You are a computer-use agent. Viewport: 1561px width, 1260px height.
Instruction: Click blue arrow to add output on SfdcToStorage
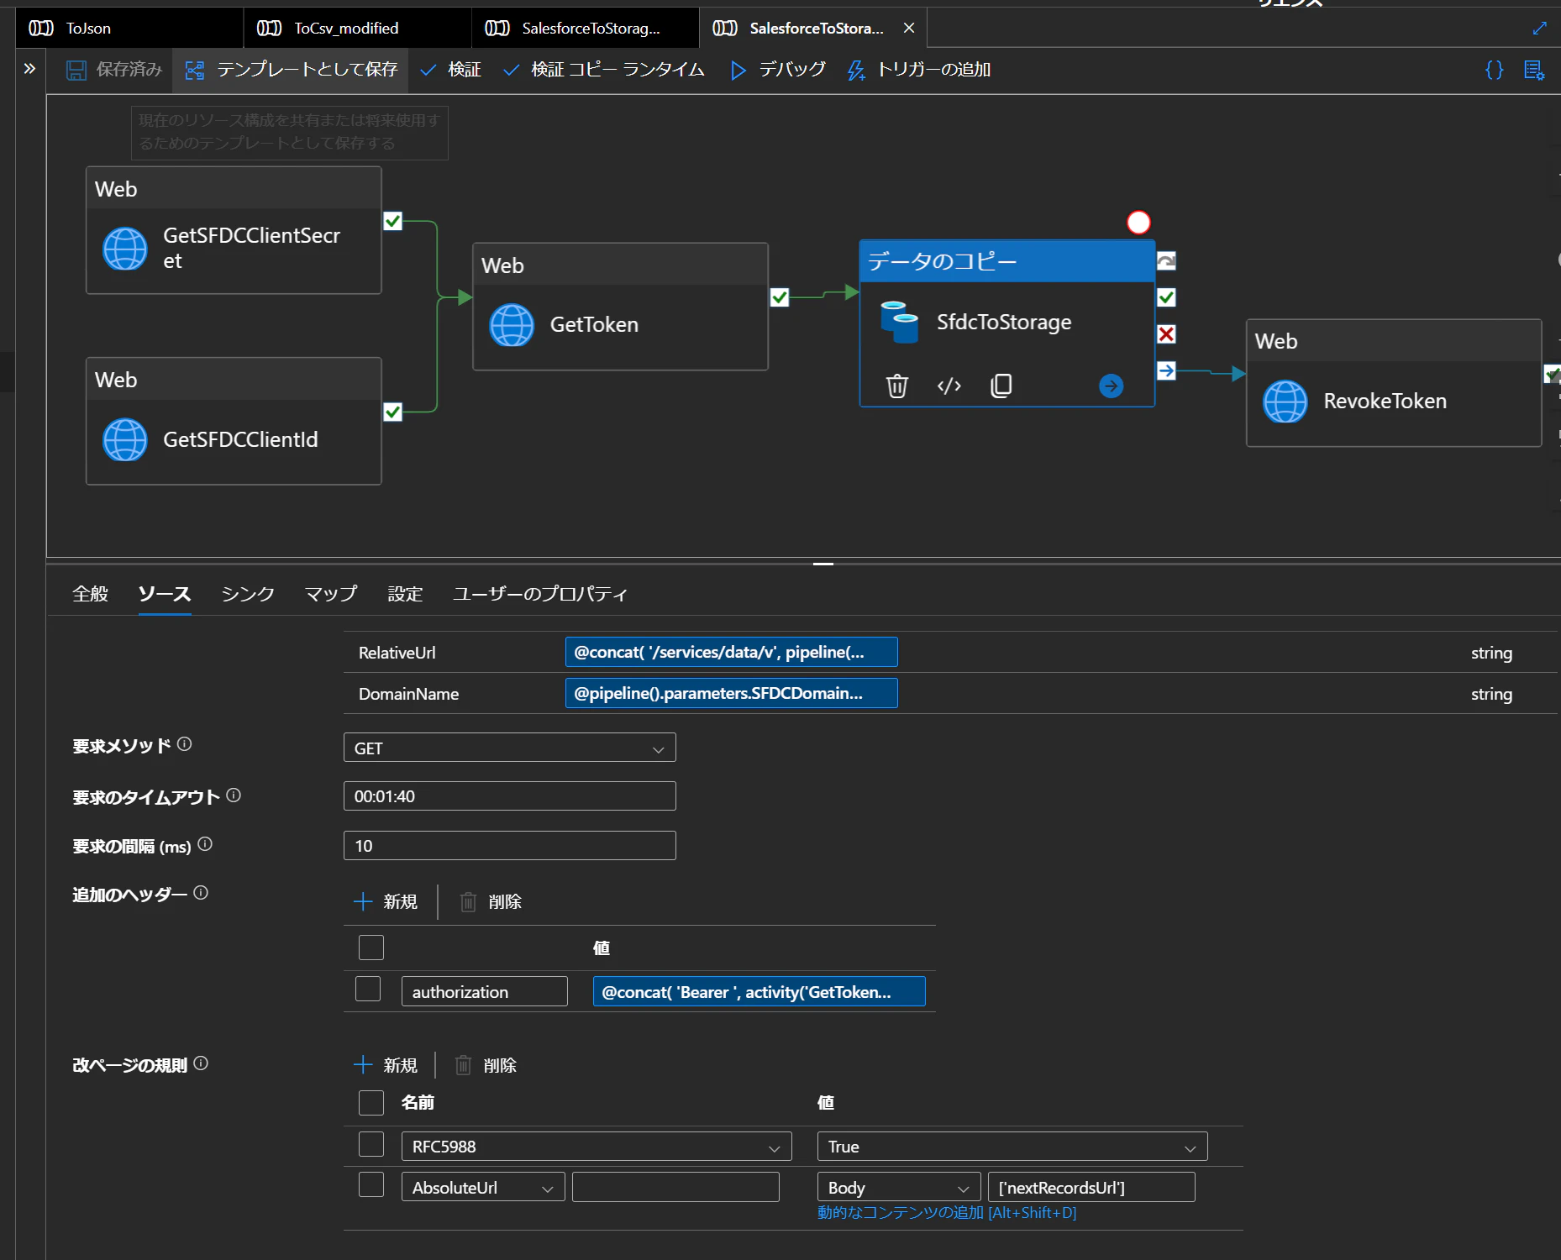coord(1111,386)
